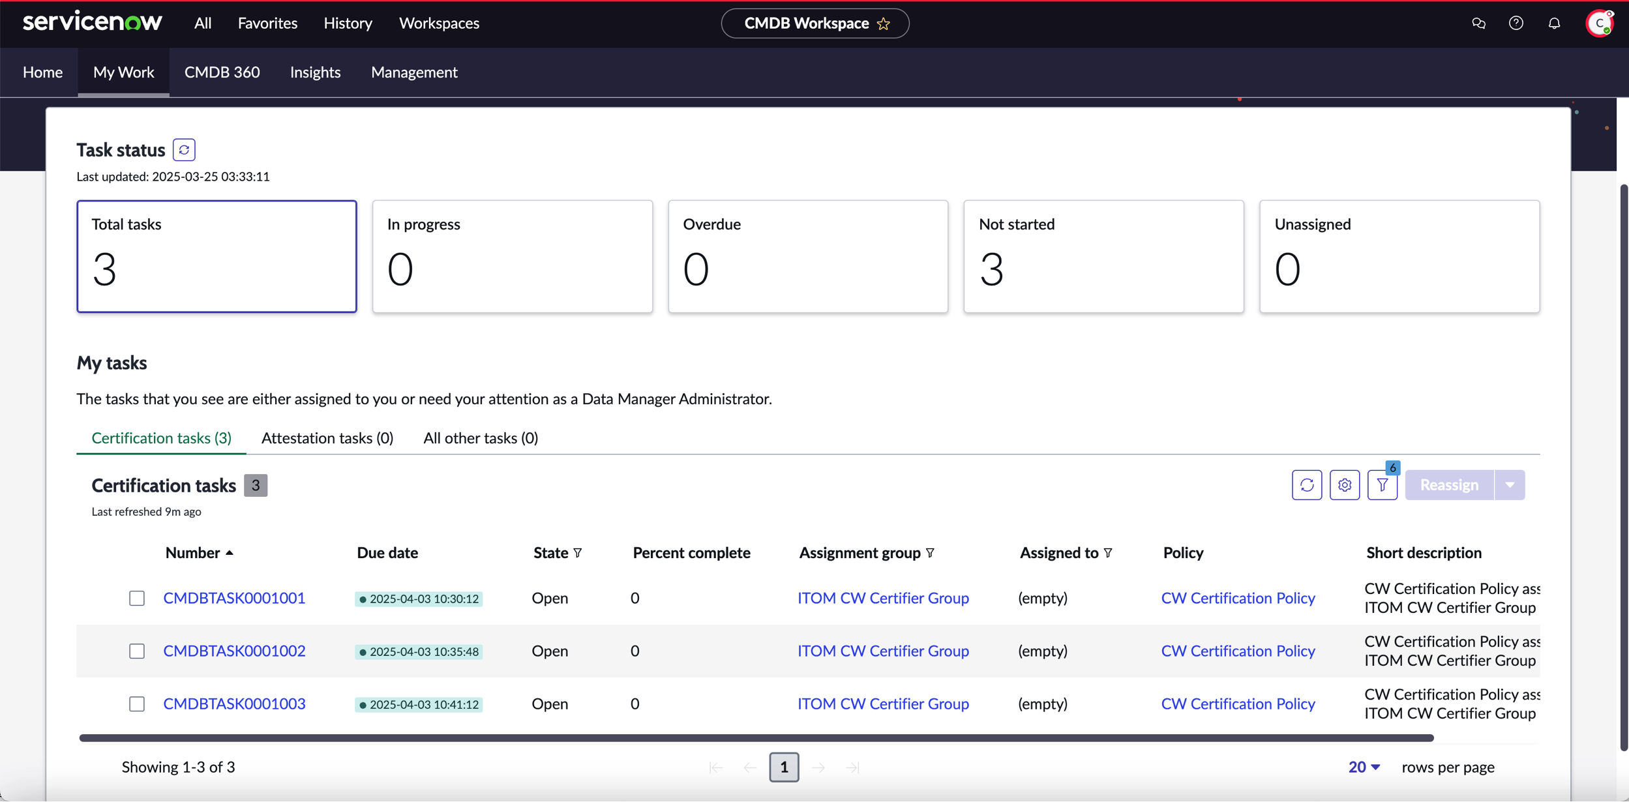1629x802 pixels.
Task: Select the All other tasks (0) tab
Action: (x=481, y=438)
